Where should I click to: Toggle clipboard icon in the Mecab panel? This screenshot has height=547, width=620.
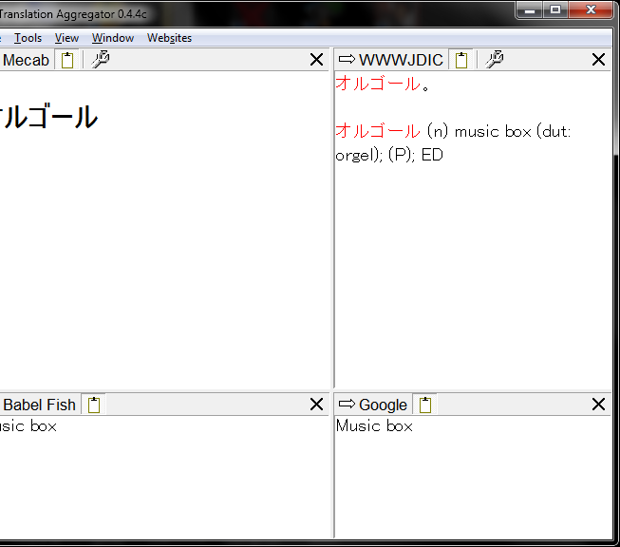coord(67,60)
